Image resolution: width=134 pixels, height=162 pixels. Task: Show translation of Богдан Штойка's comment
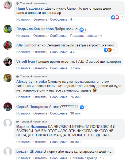coord(84,158)
